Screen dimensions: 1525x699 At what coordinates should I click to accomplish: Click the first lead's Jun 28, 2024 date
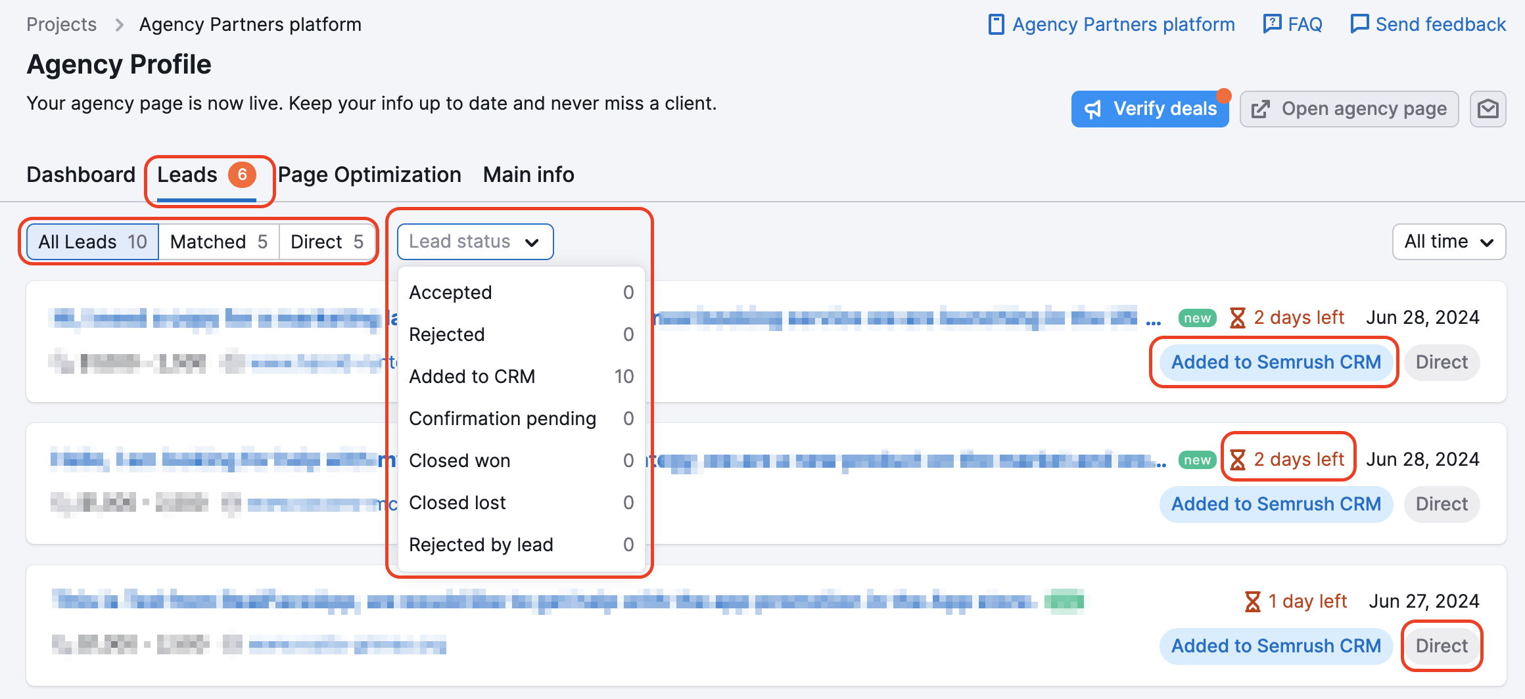tap(1422, 317)
